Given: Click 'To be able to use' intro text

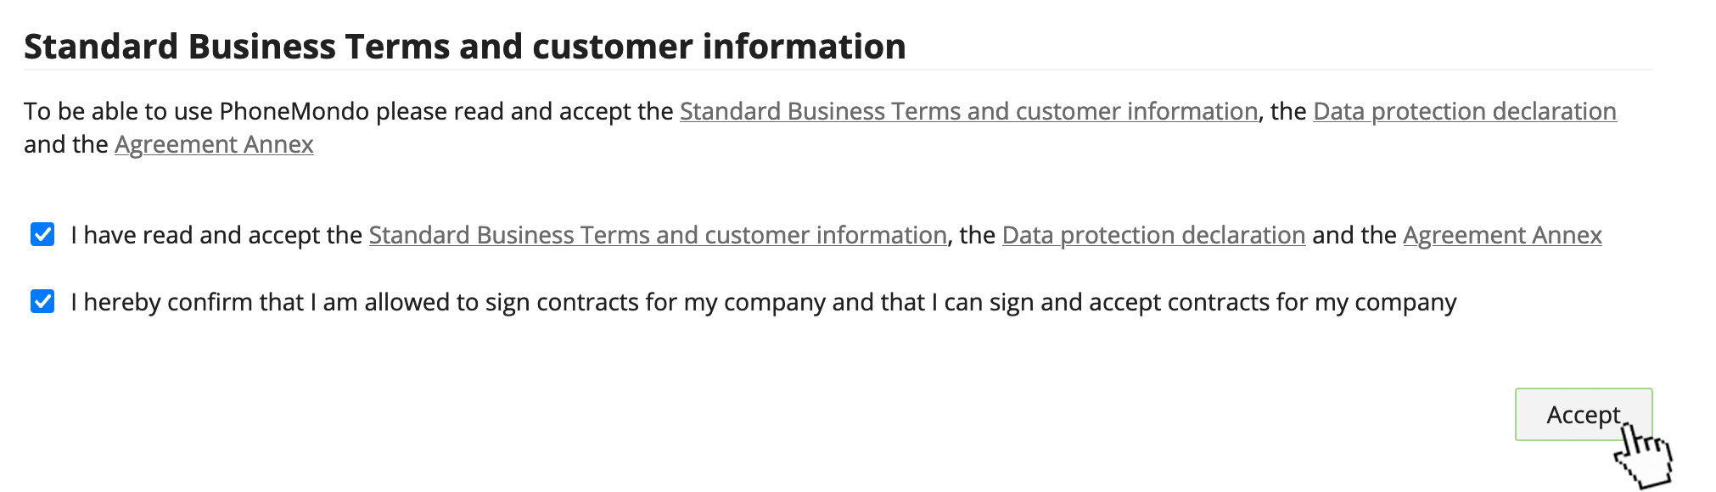Looking at the screenshot, I should (118, 111).
